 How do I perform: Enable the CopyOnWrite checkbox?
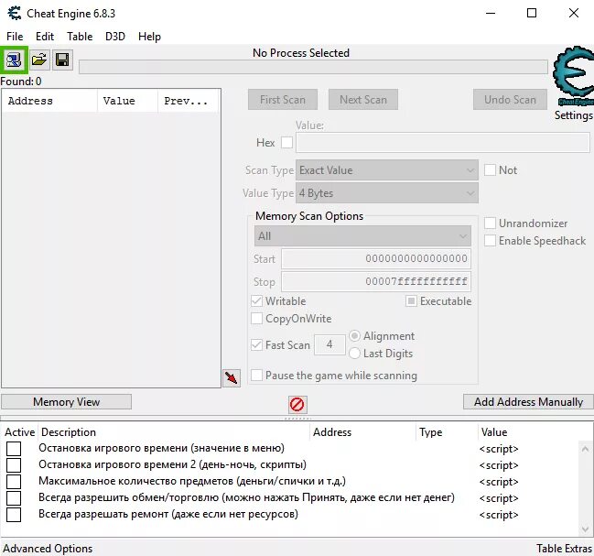tap(256, 319)
